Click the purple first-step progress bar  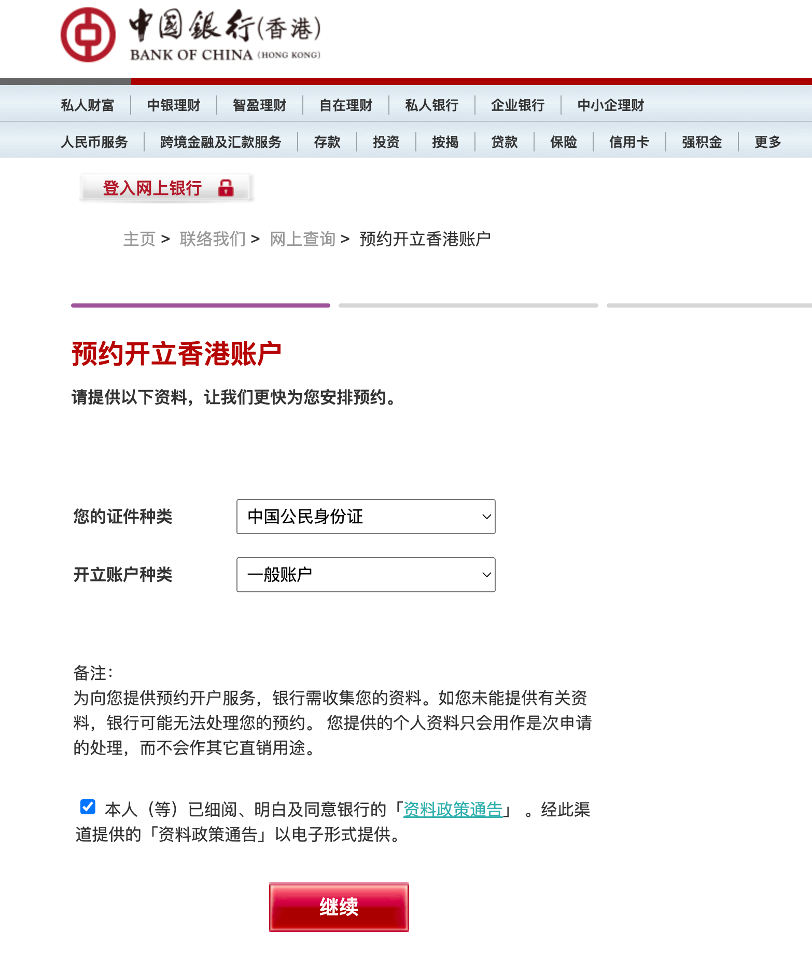point(200,305)
